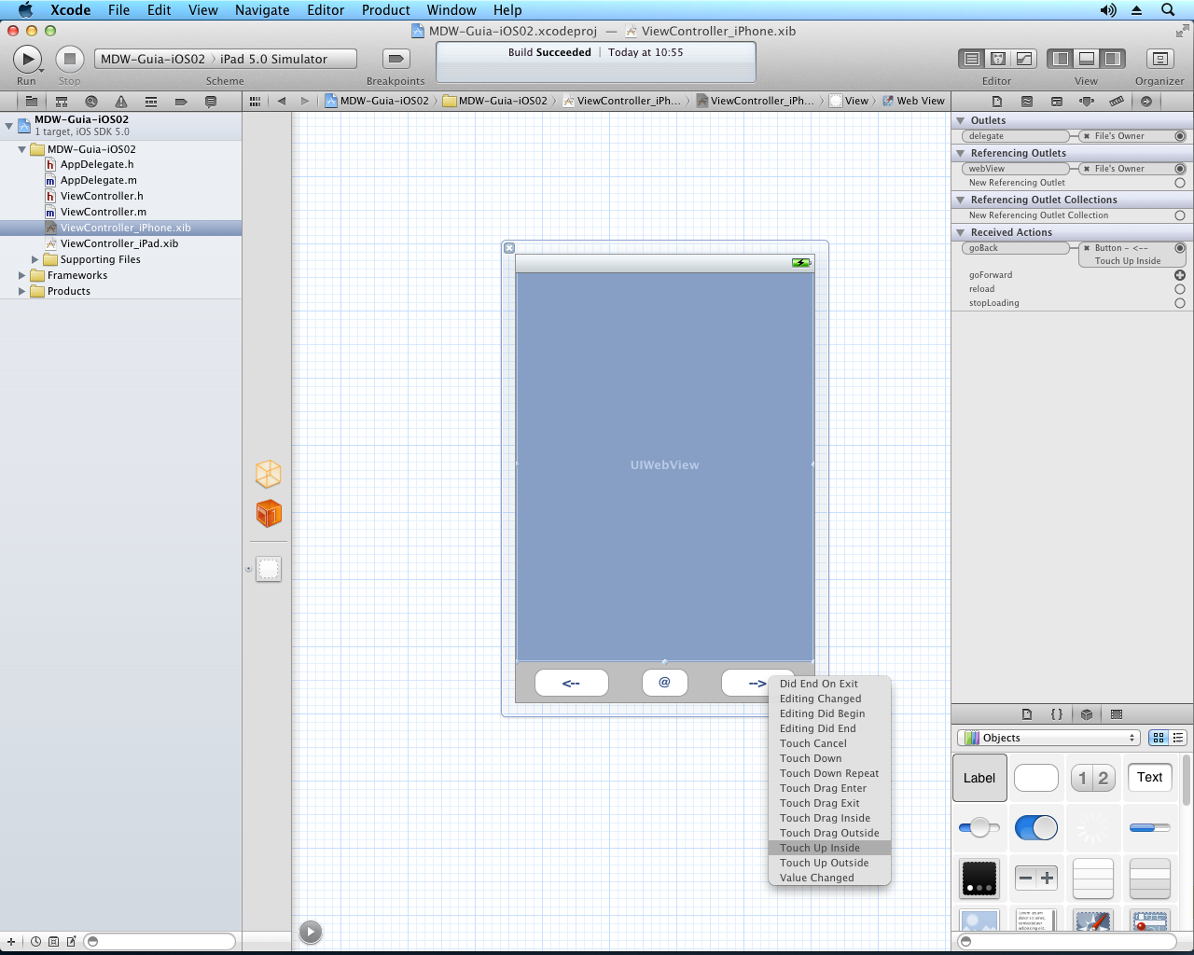The image size is (1194, 955).
Task: Open the Objects library dropdown
Action: pos(1049,738)
